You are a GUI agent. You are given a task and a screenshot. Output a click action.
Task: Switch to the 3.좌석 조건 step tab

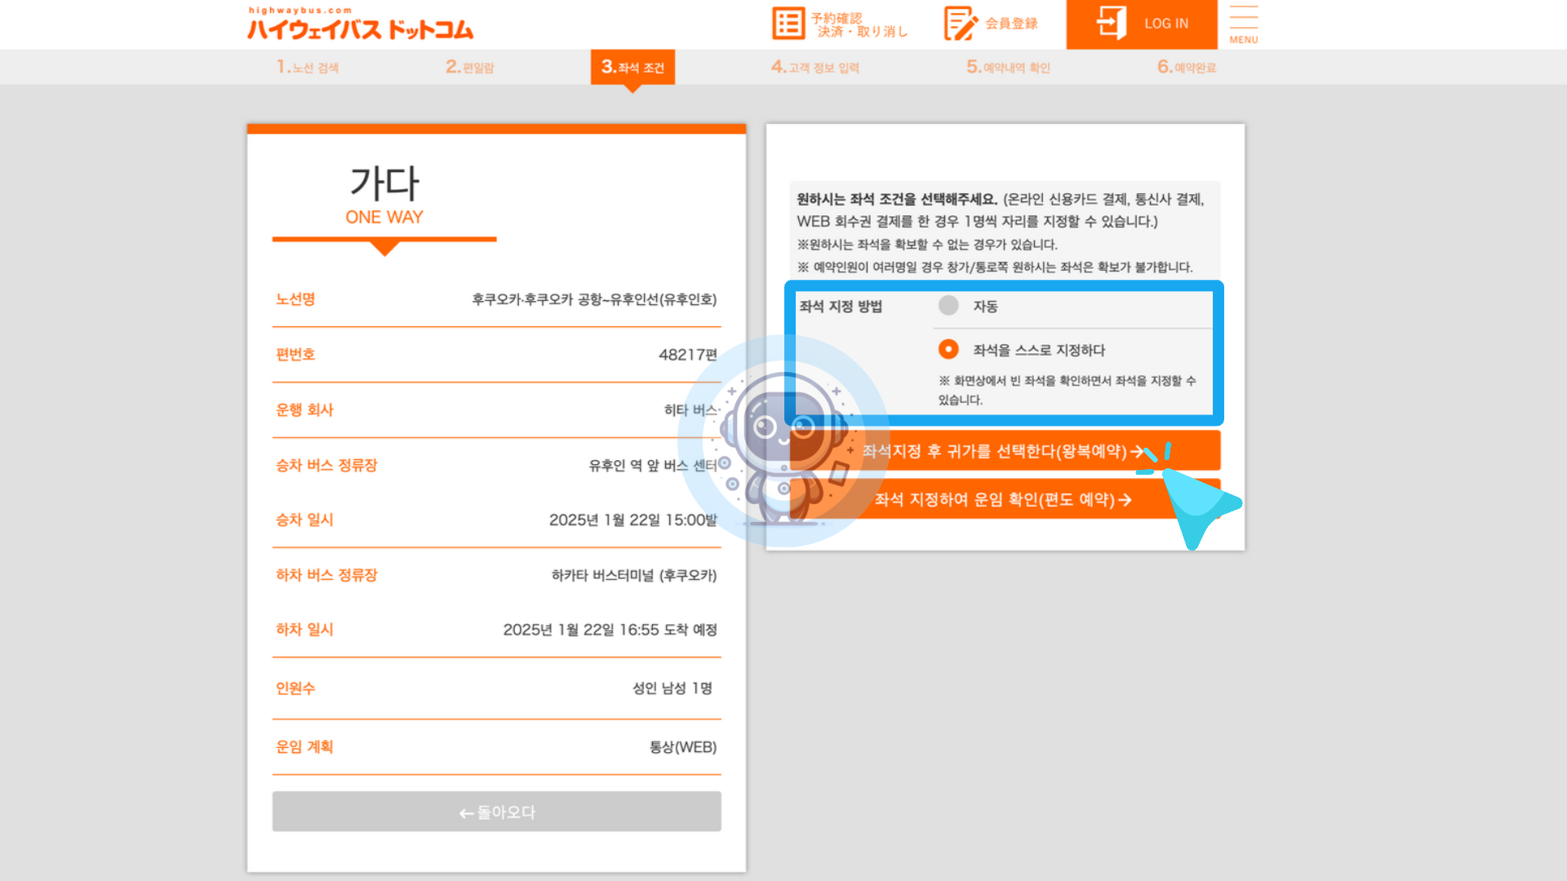(633, 68)
